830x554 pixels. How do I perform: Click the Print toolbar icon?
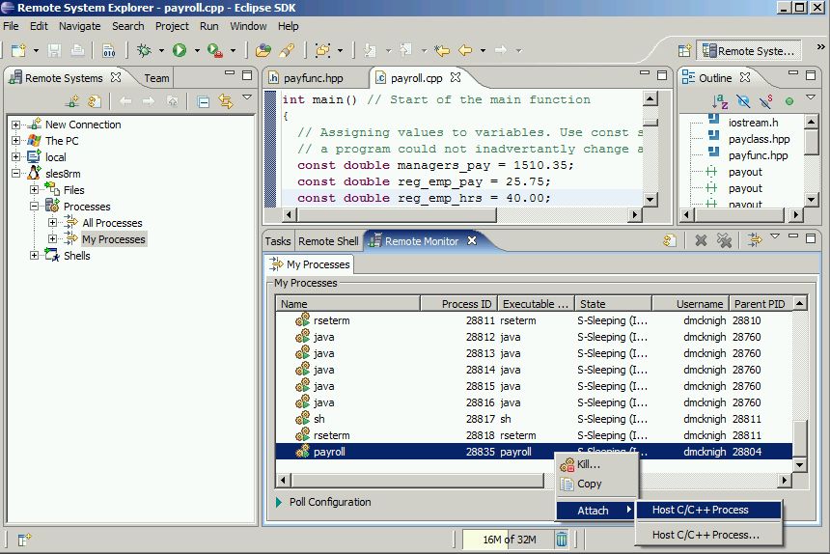[x=77, y=50]
